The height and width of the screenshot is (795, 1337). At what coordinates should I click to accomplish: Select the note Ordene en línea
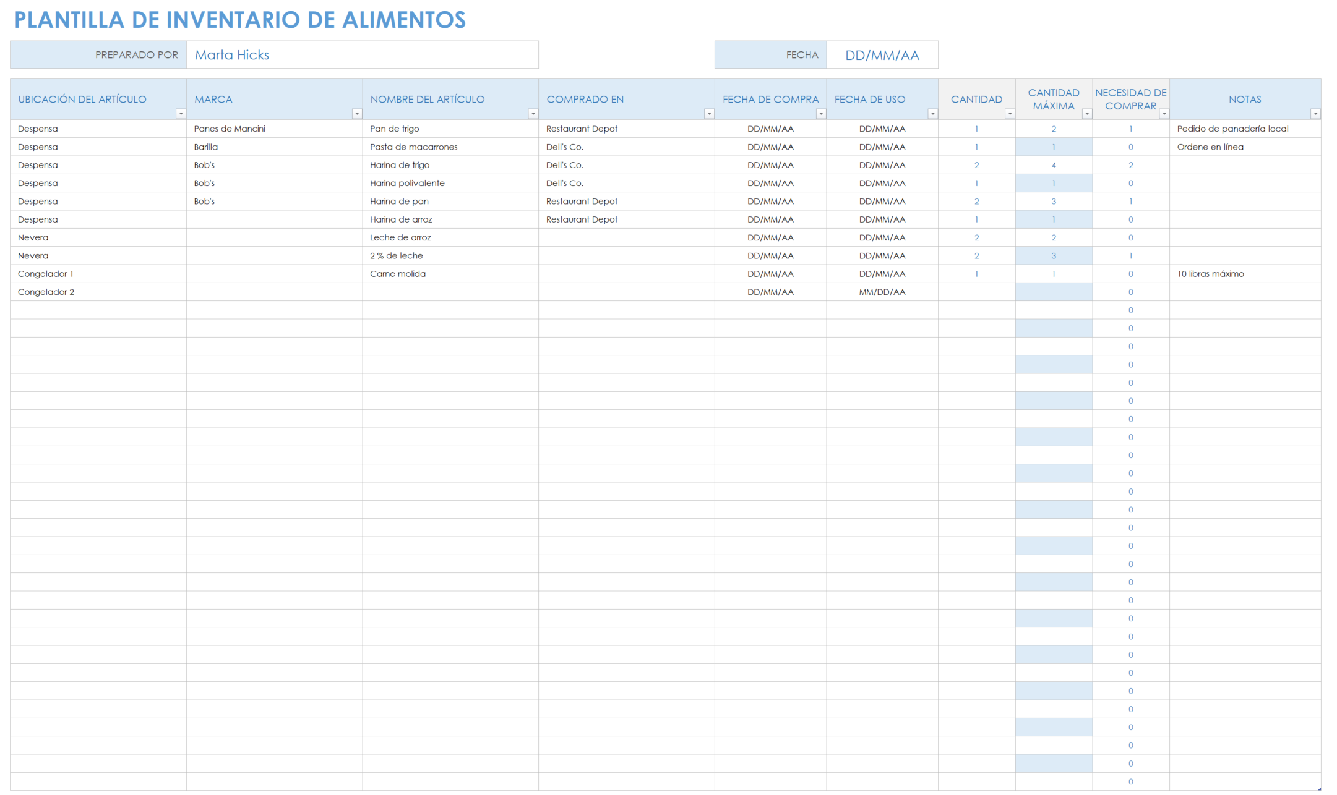click(x=1245, y=147)
